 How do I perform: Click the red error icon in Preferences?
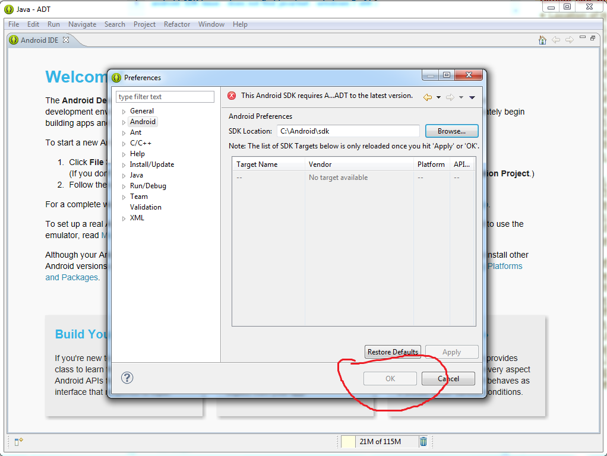click(232, 96)
